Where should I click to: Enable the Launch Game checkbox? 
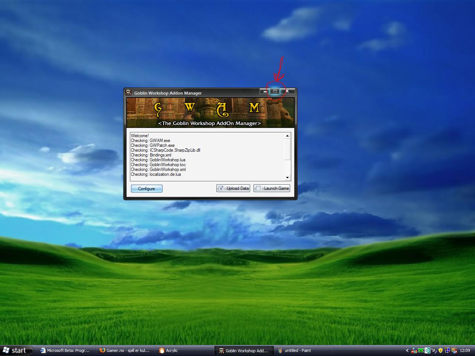259,188
